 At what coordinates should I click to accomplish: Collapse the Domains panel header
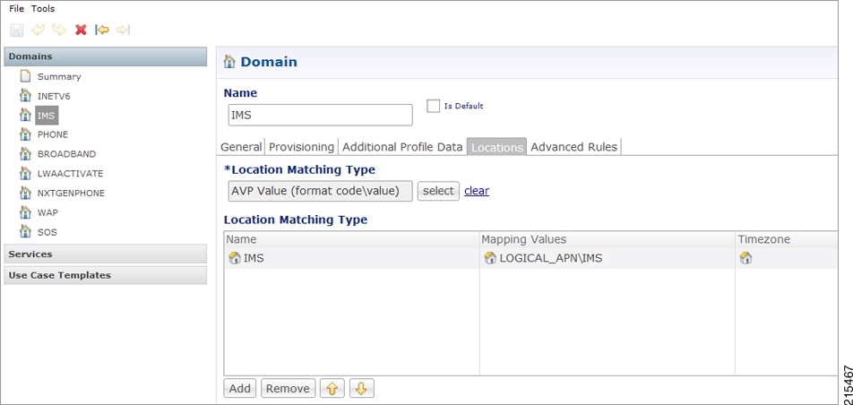point(106,56)
